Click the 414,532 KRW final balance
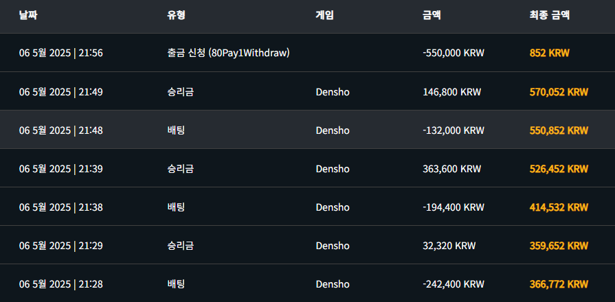 tap(559, 207)
